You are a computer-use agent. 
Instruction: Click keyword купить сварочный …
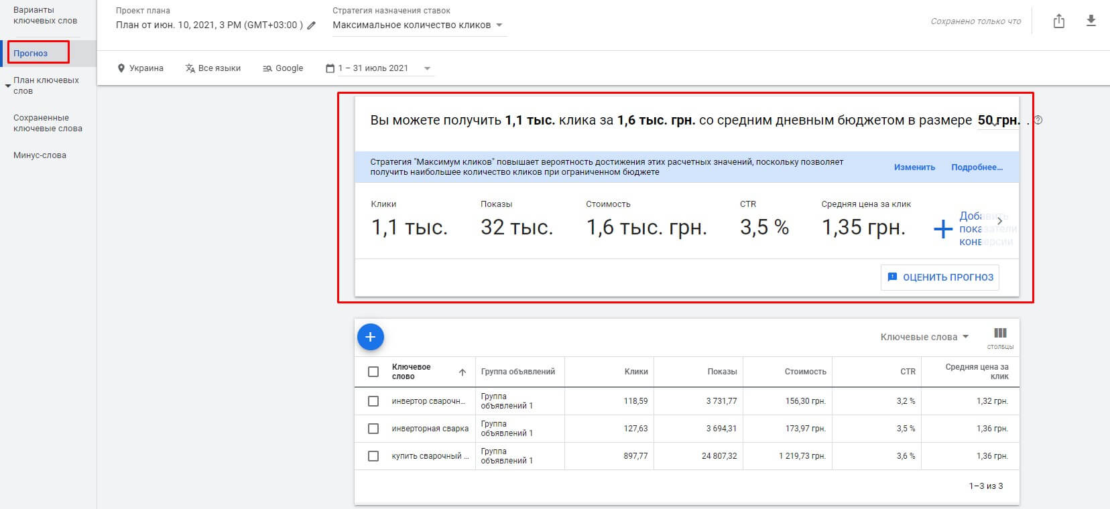(430, 456)
